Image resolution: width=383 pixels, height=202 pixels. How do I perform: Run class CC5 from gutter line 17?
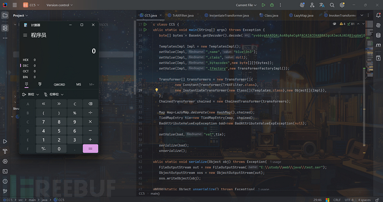click(x=145, y=24)
